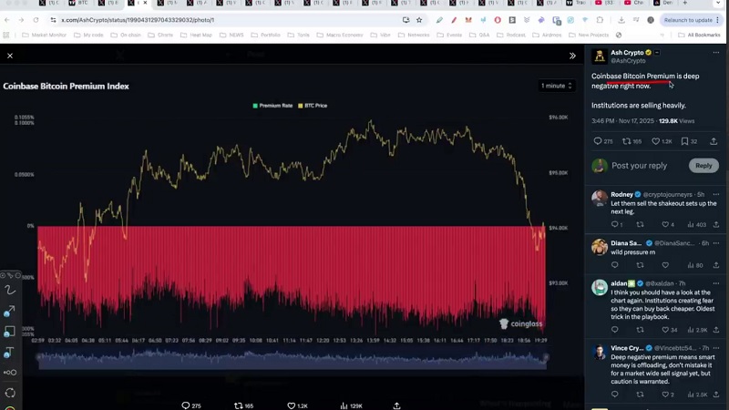Screen dimensions: 729x410
Task: Open the NEWS bookmarks folder
Action: [x=234, y=35]
